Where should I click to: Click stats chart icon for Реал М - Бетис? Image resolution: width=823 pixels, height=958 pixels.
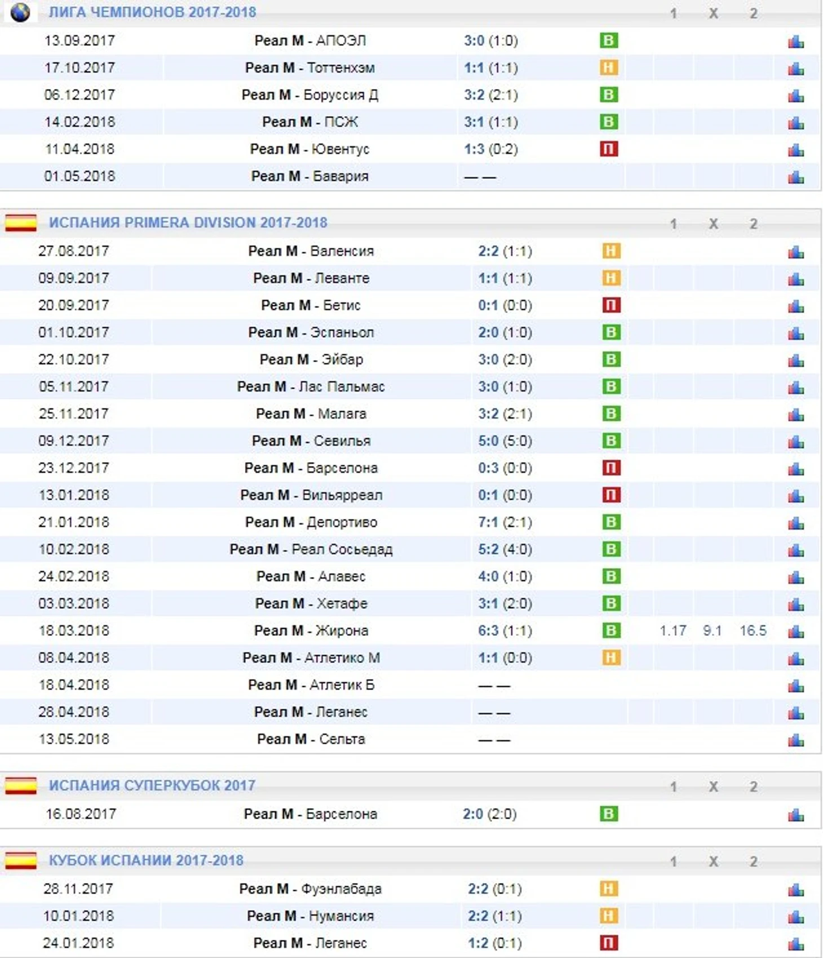coord(796,306)
